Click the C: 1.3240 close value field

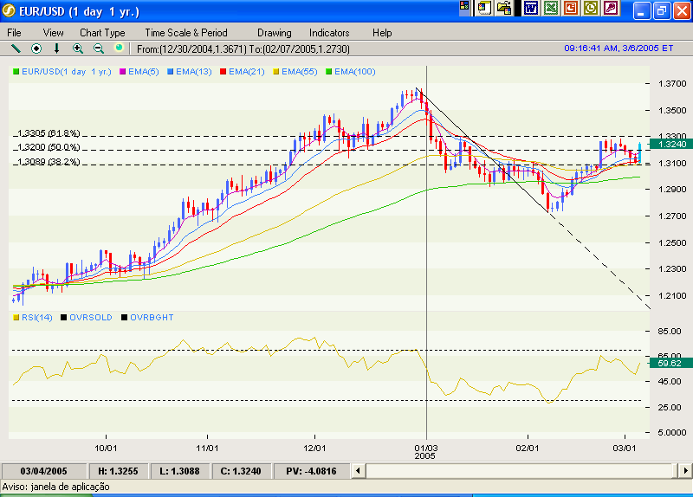tap(241, 471)
